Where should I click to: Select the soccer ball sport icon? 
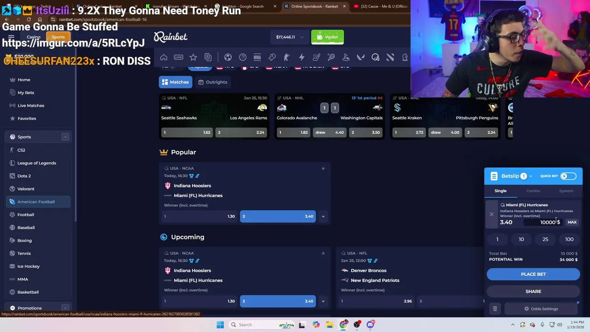click(228, 57)
